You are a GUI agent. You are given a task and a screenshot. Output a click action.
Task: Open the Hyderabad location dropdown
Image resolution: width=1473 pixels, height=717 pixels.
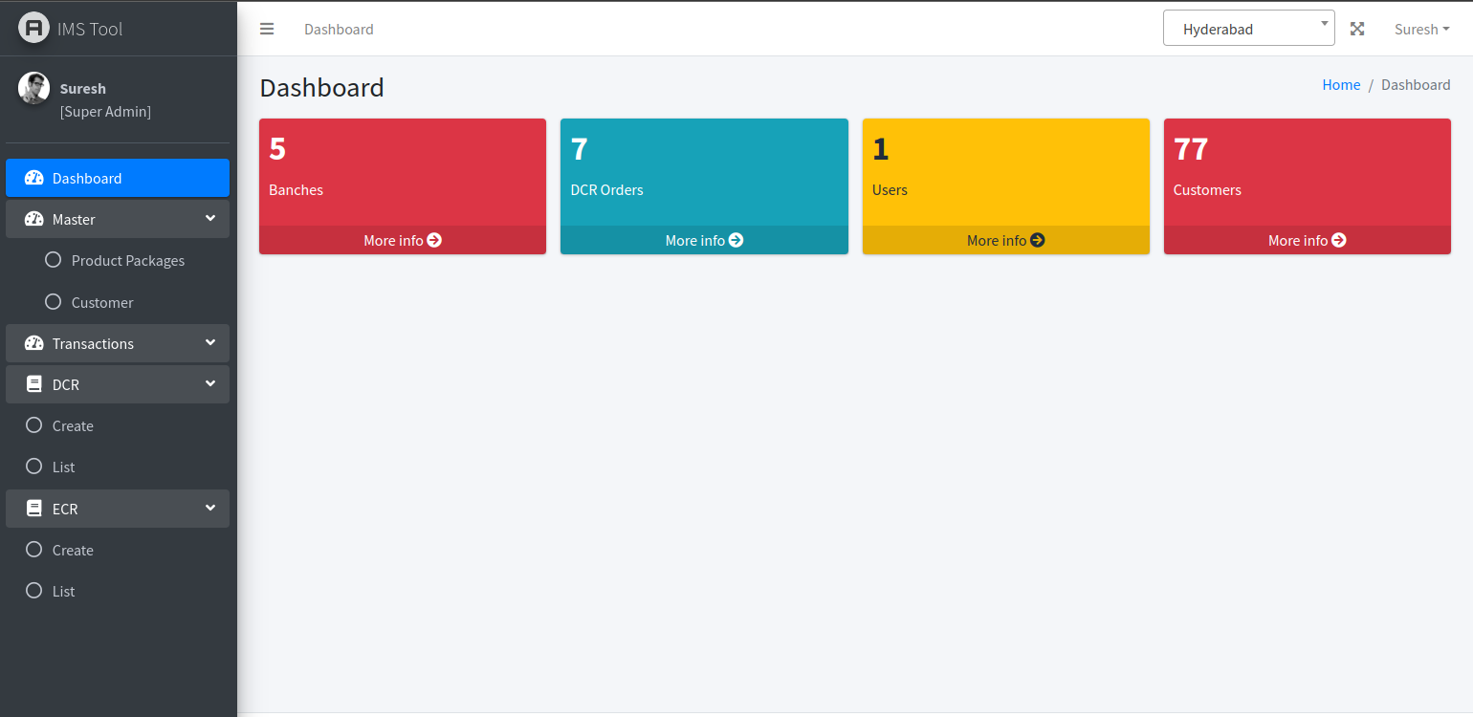(1248, 28)
